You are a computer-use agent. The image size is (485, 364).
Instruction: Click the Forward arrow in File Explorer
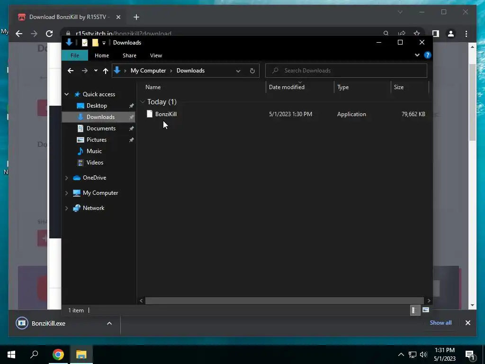(84, 71)
